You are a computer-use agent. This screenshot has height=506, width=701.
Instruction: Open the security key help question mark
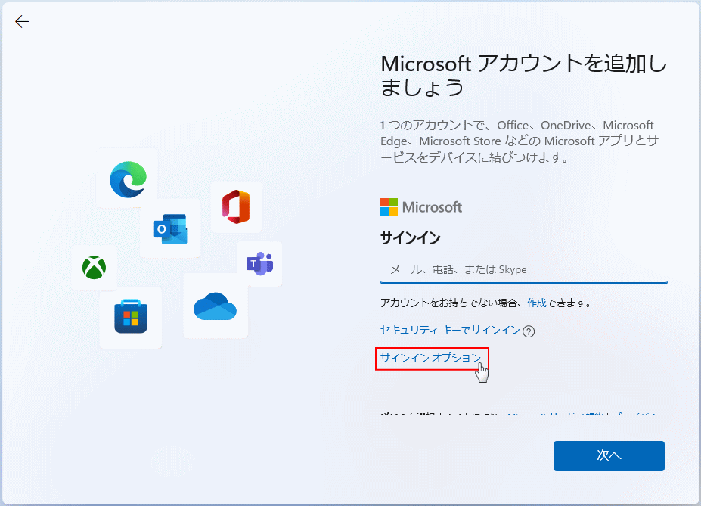(529, 331)
